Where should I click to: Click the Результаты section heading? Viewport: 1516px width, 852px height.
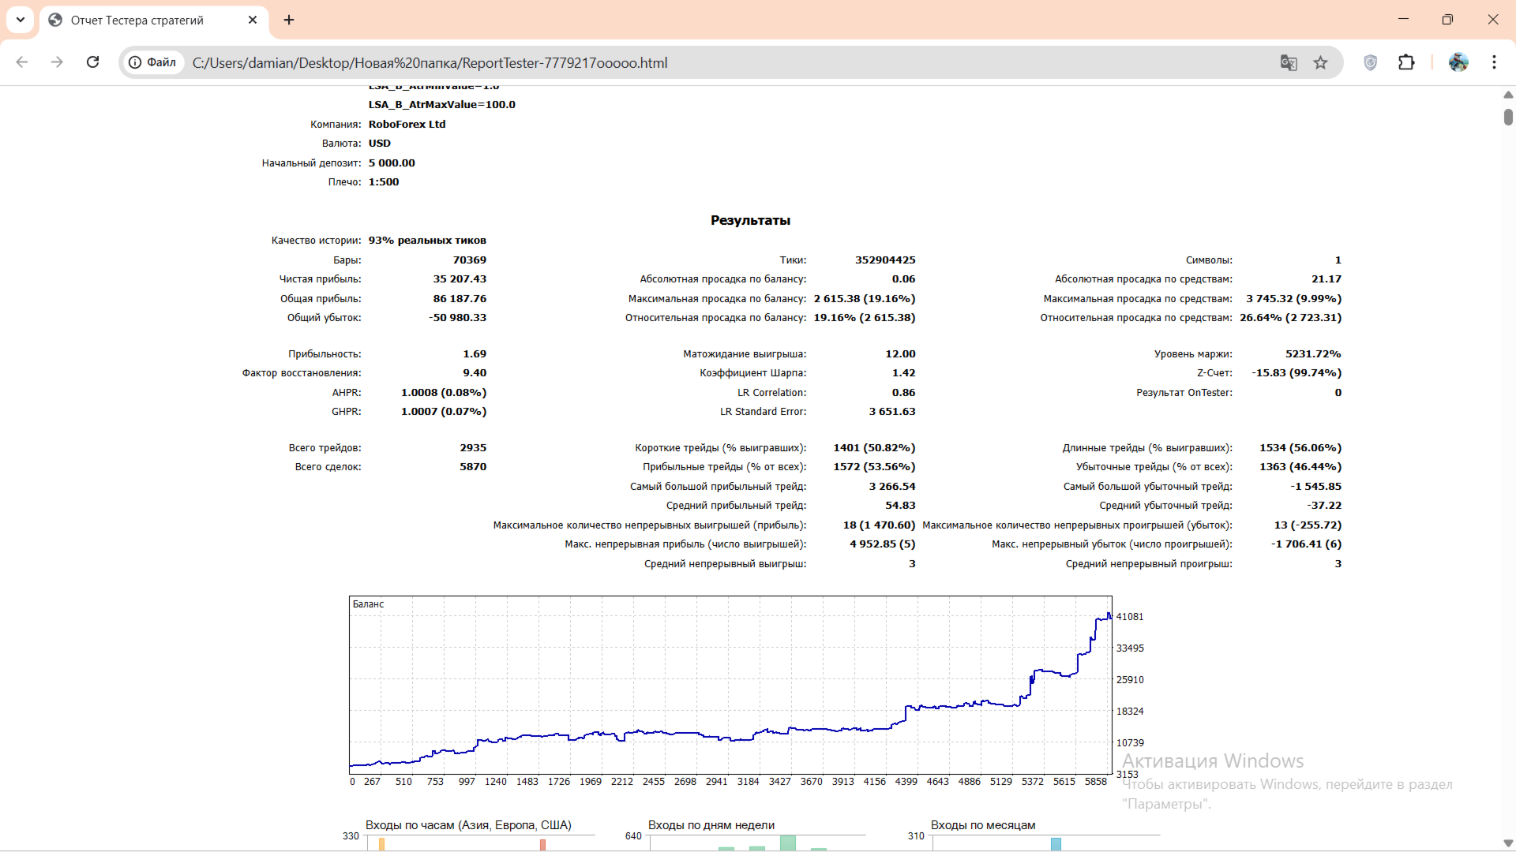coord(750,221)
